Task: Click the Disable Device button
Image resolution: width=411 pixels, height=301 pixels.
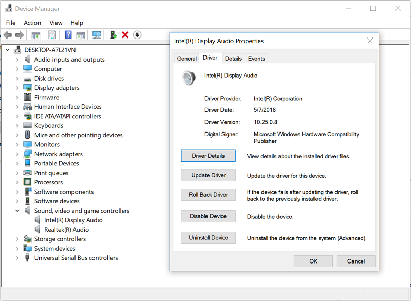Action: coord(208,216)
